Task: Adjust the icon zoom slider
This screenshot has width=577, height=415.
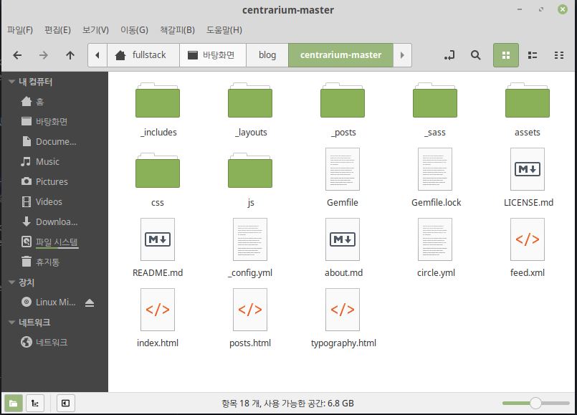Action: click(x=535, y=404)
